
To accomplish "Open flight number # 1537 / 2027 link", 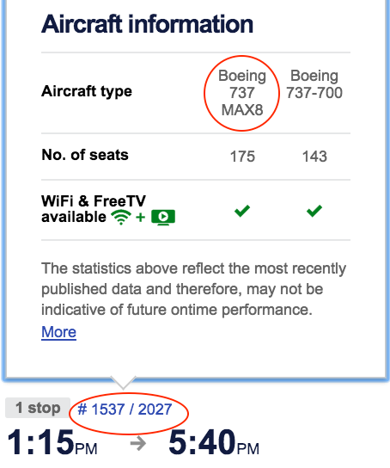I will tap(125, 409).
